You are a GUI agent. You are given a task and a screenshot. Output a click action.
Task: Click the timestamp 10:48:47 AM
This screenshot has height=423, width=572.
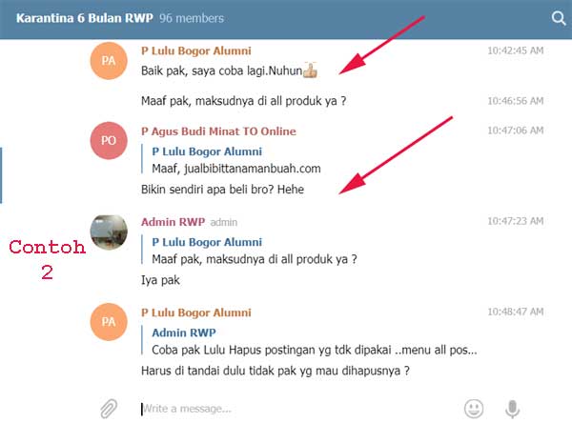[x=516, y=312]
